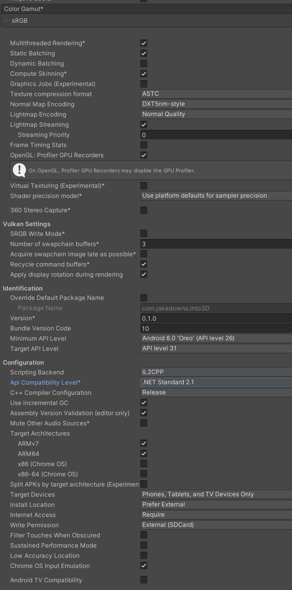Disable Chrome OS Input Emulation

click(x=144, y=566)
